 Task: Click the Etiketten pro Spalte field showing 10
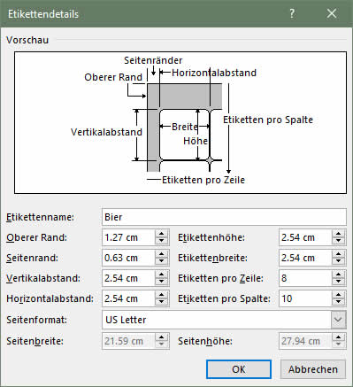pos(305,298)
